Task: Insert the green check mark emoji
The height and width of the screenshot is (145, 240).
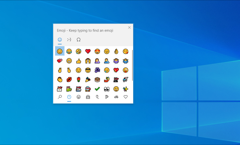Action: tap(97, 89)
